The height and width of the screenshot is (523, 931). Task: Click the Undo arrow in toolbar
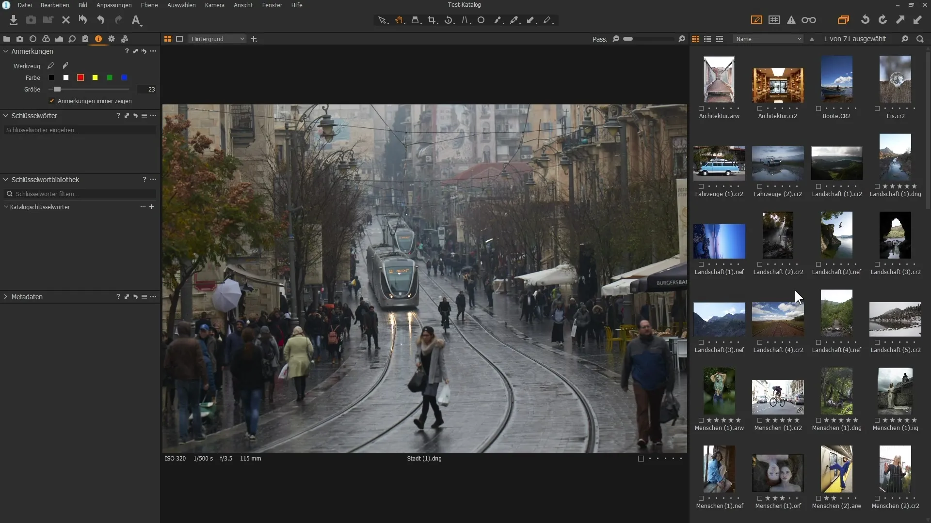click(x=100, y=20)
